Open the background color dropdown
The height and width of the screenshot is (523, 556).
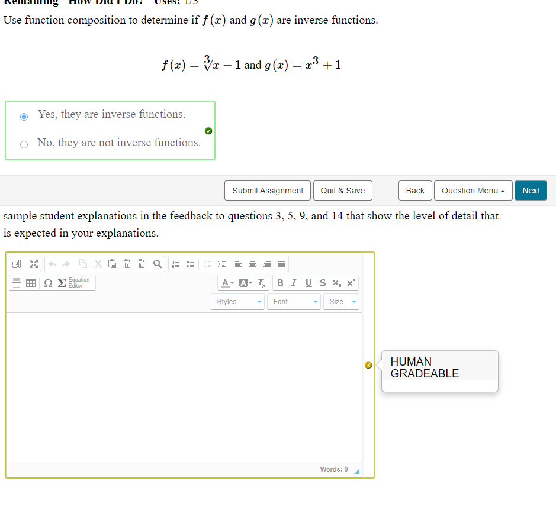245,283
